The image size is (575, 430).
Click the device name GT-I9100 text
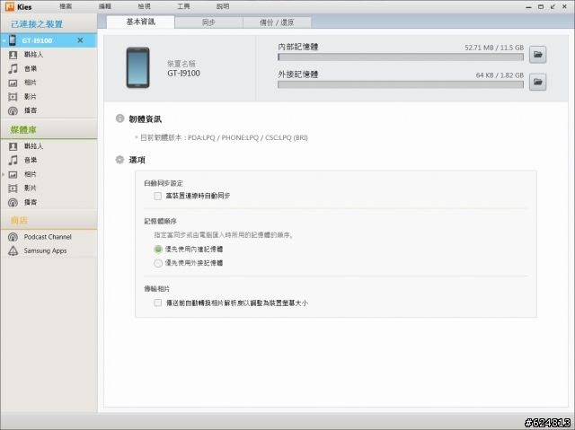point(183,74)
